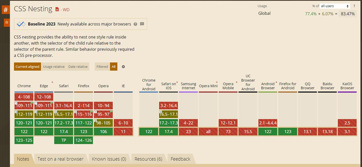Screen dimensions: 362x167
Task: Select Chrome 4-108 unsupported cell
Action: pos(24,97)
